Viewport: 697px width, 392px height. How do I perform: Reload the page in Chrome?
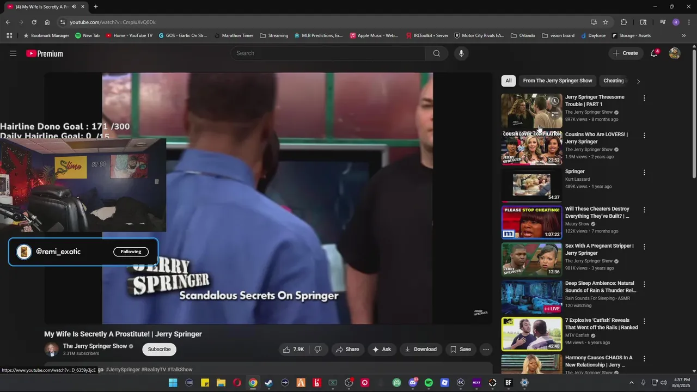click(x=34, y=22)
